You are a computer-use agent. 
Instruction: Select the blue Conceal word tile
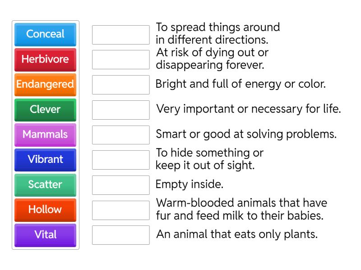coord(45,35)
